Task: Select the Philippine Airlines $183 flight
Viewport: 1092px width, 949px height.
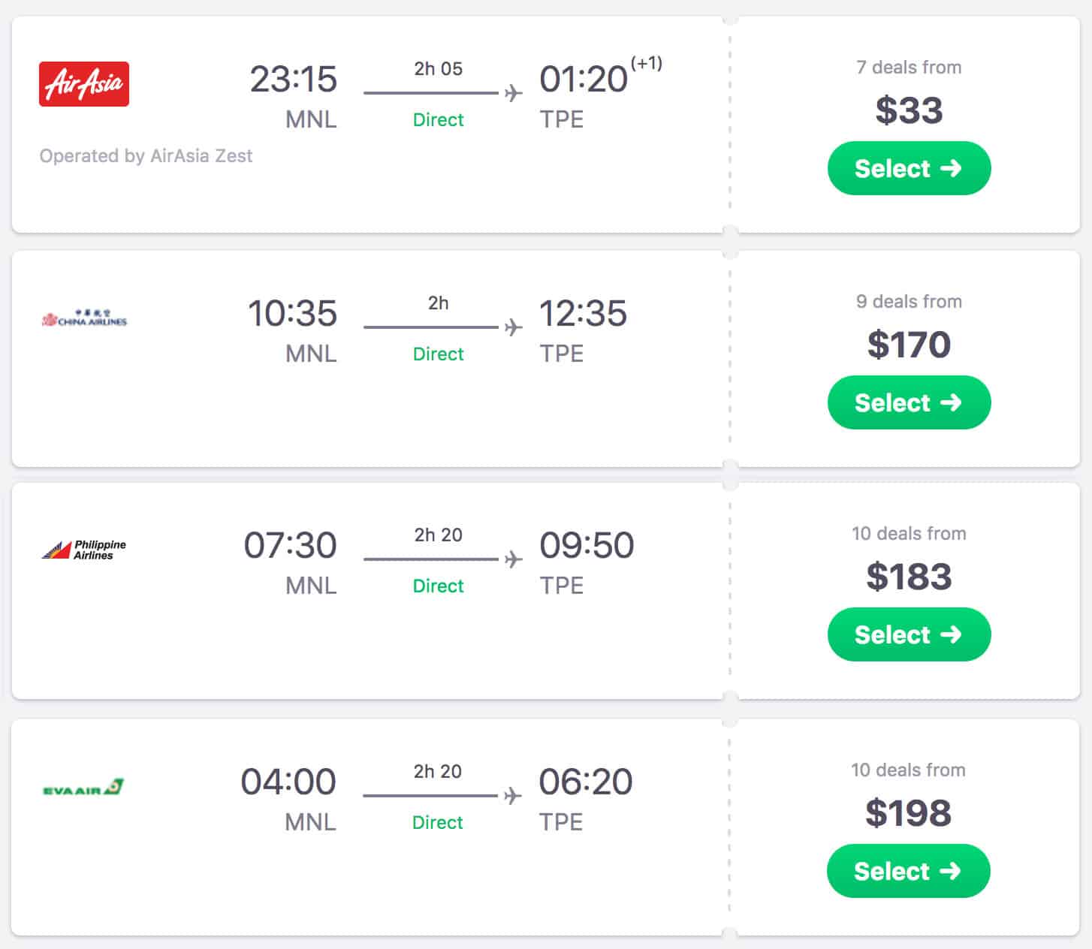Action: (x=909, y=634)
